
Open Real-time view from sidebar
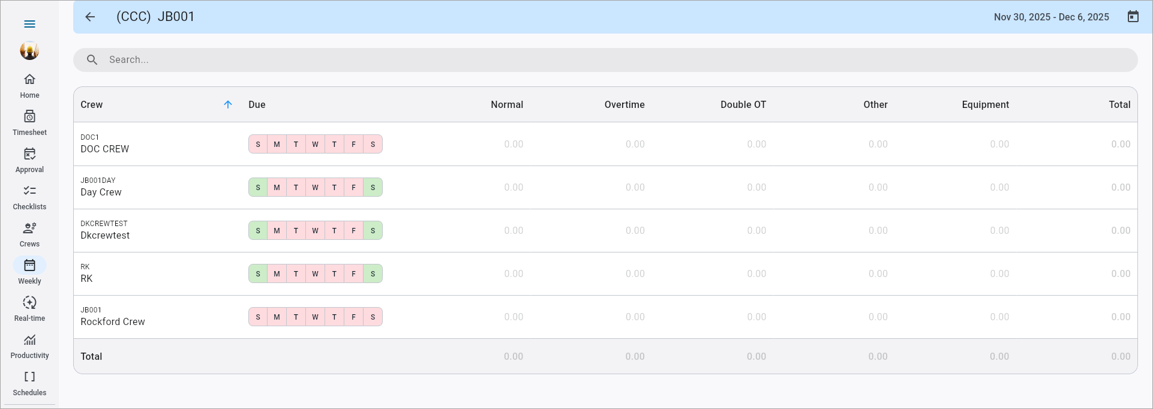point(29,309)
